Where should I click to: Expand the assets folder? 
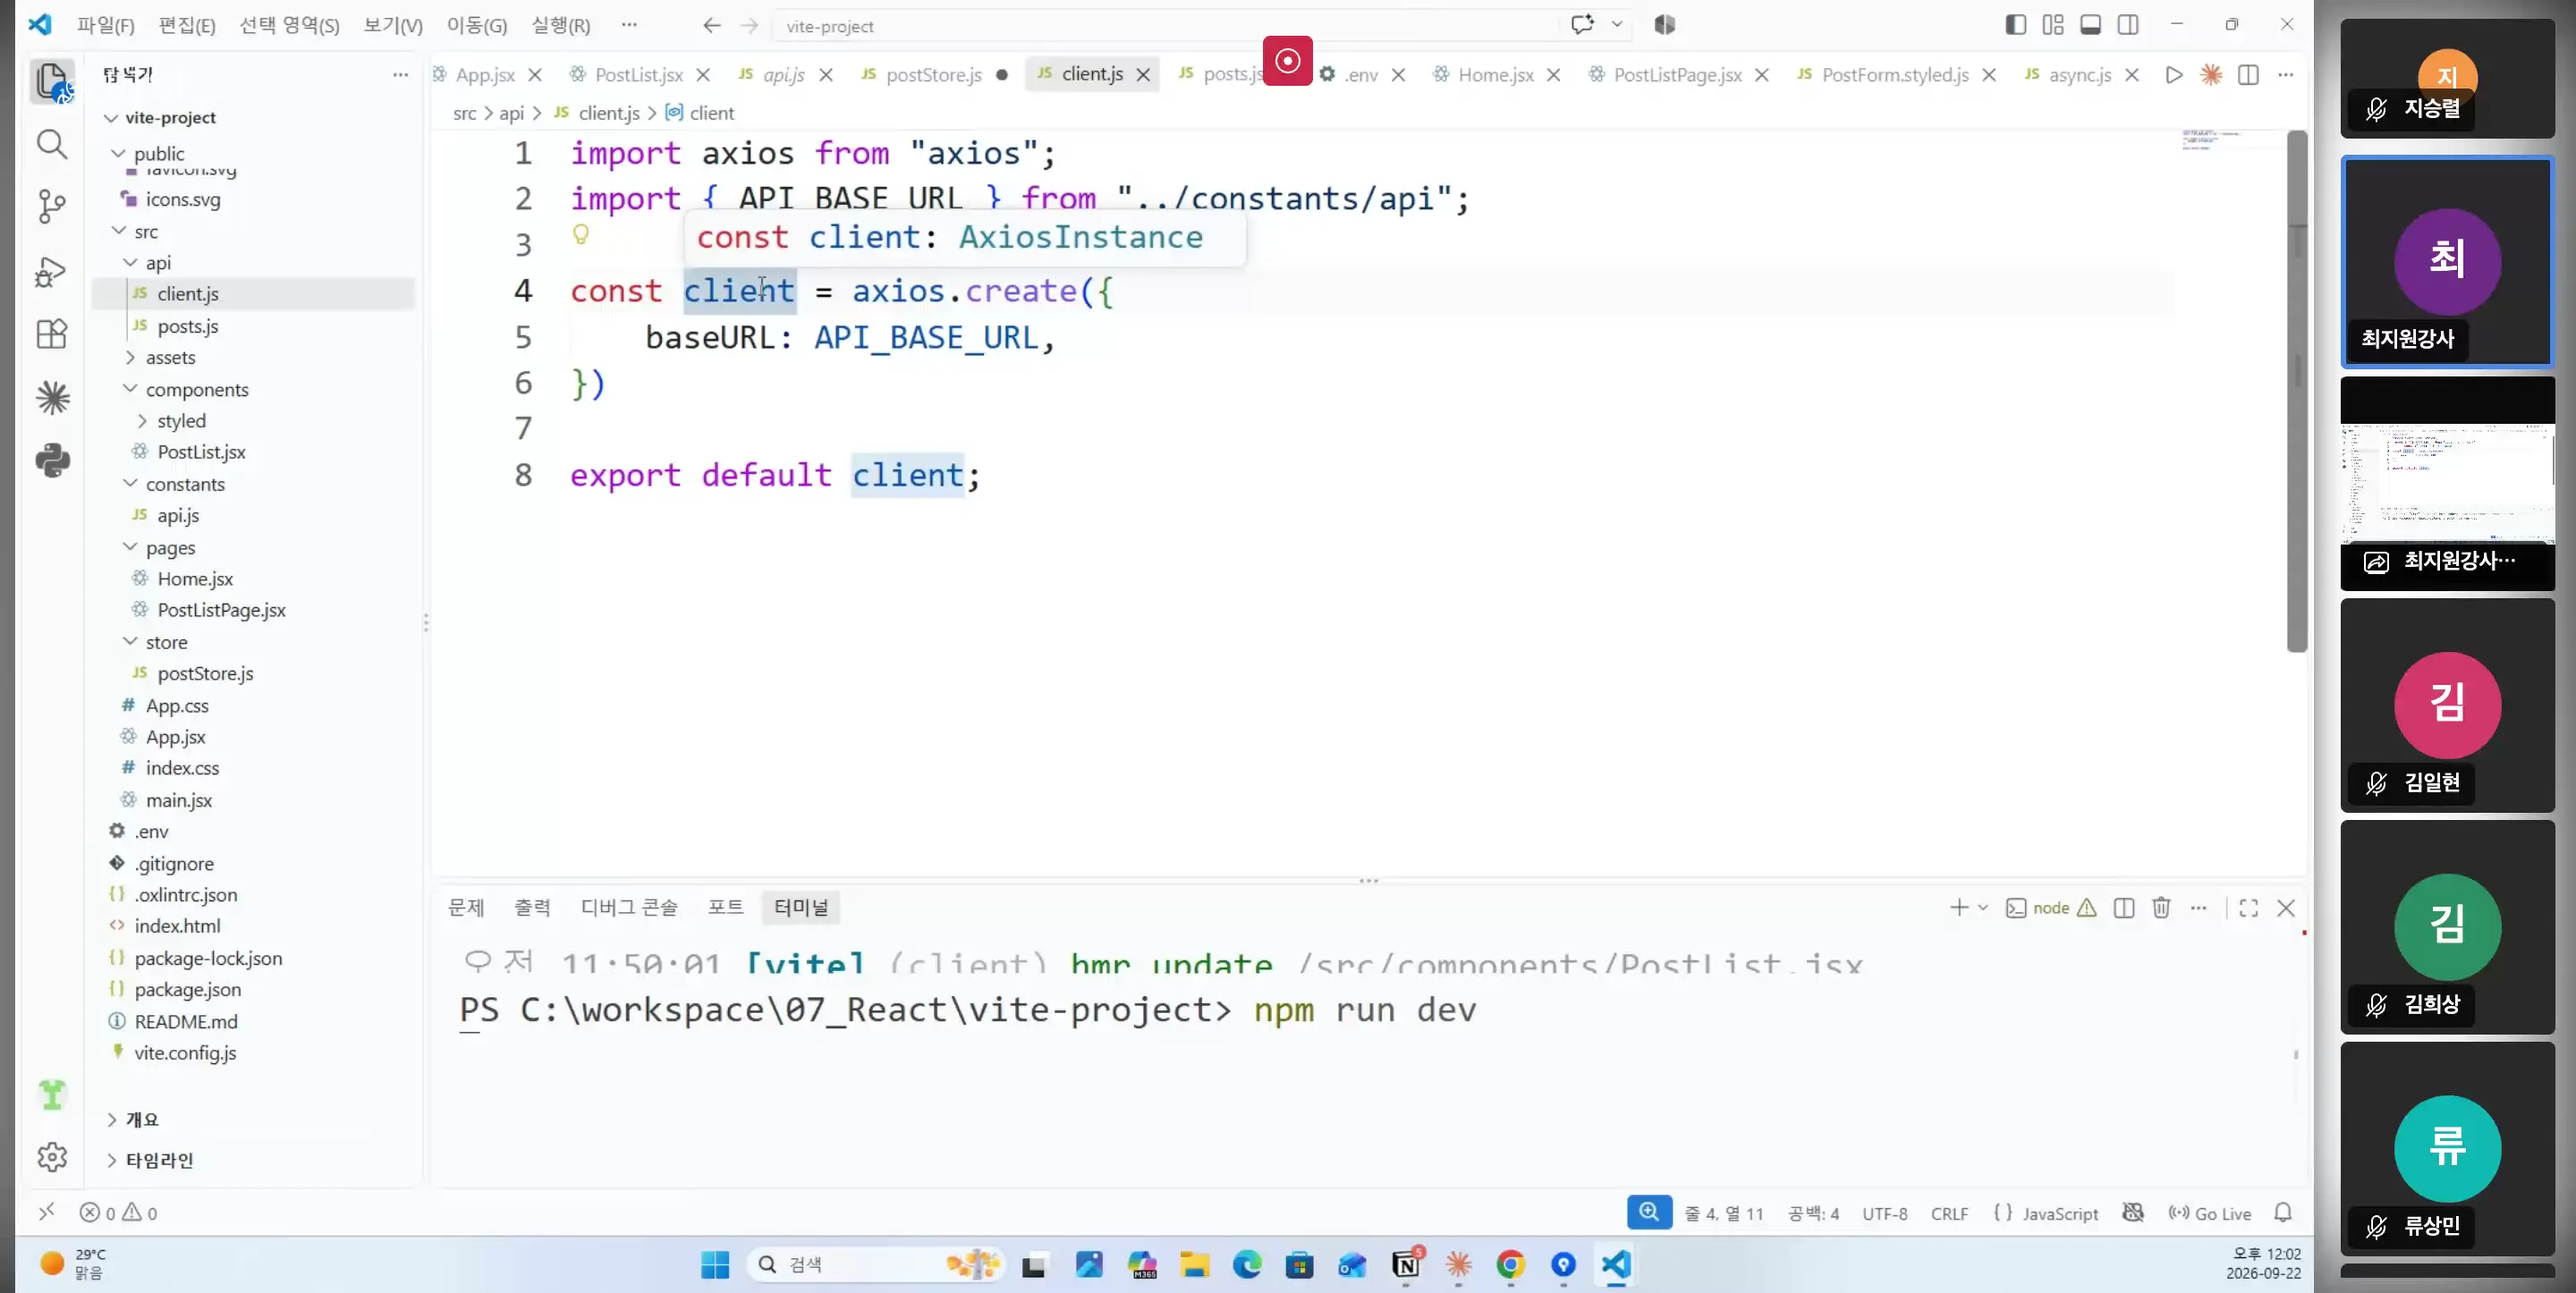pos(130,357)
